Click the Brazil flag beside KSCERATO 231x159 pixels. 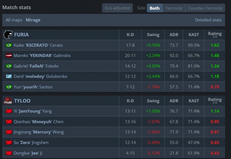9,45
